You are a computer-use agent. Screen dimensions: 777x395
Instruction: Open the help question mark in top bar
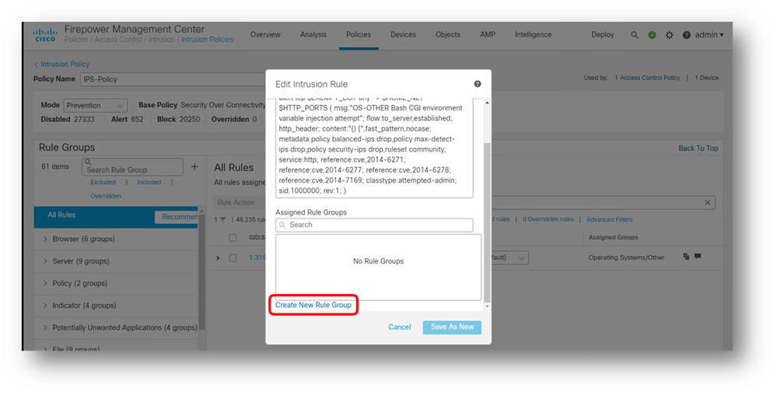click(x=686, y=35)
